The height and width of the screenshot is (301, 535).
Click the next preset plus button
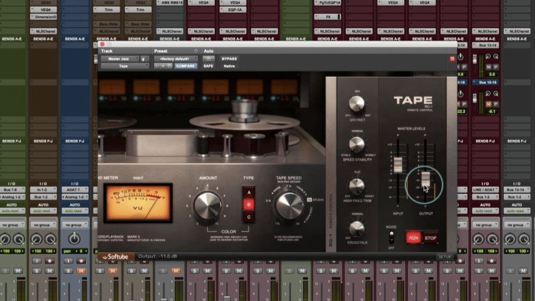[163, 66]
